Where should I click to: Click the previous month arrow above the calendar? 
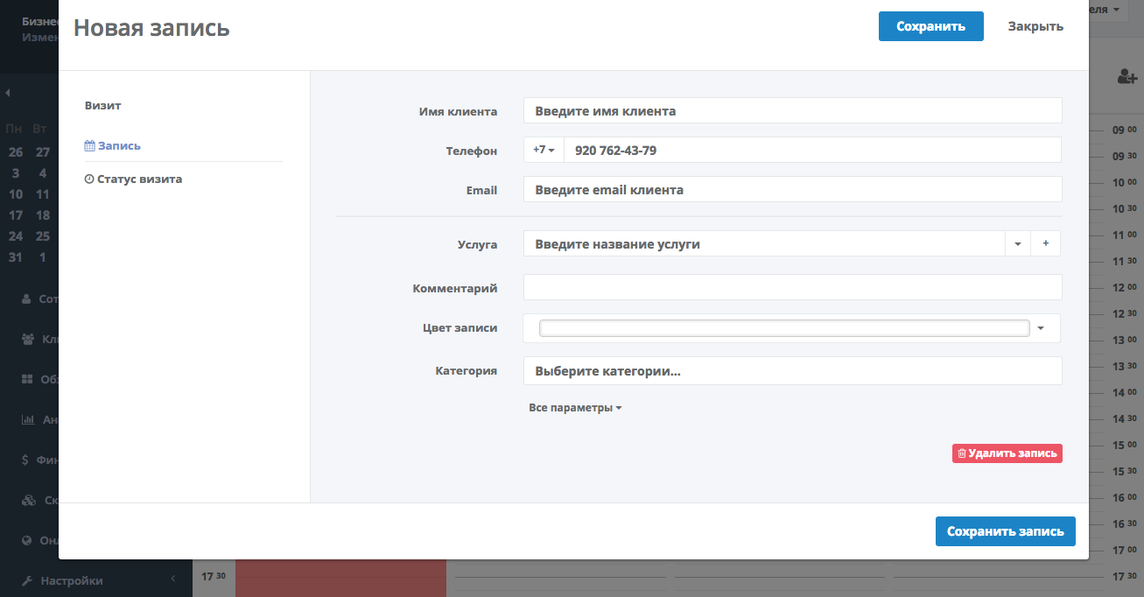[x=8, y=93]
